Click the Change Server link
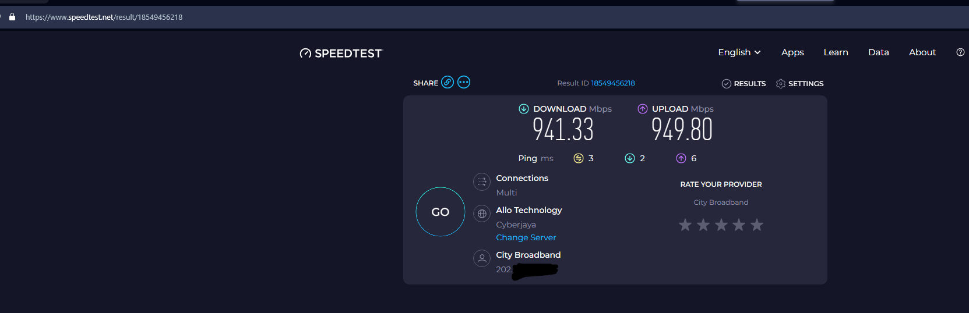Viewport: 969px width, 313px height. [526, 237]
